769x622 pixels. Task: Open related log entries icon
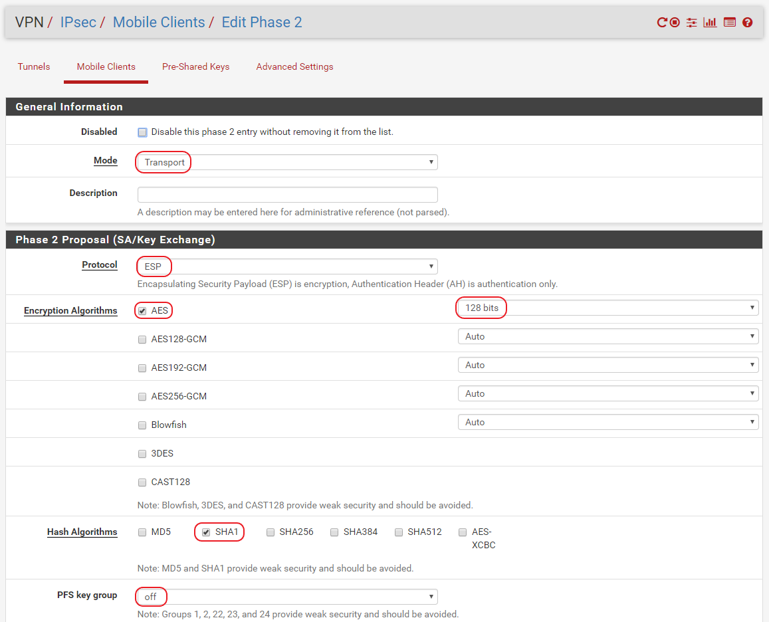pos(730,23)
